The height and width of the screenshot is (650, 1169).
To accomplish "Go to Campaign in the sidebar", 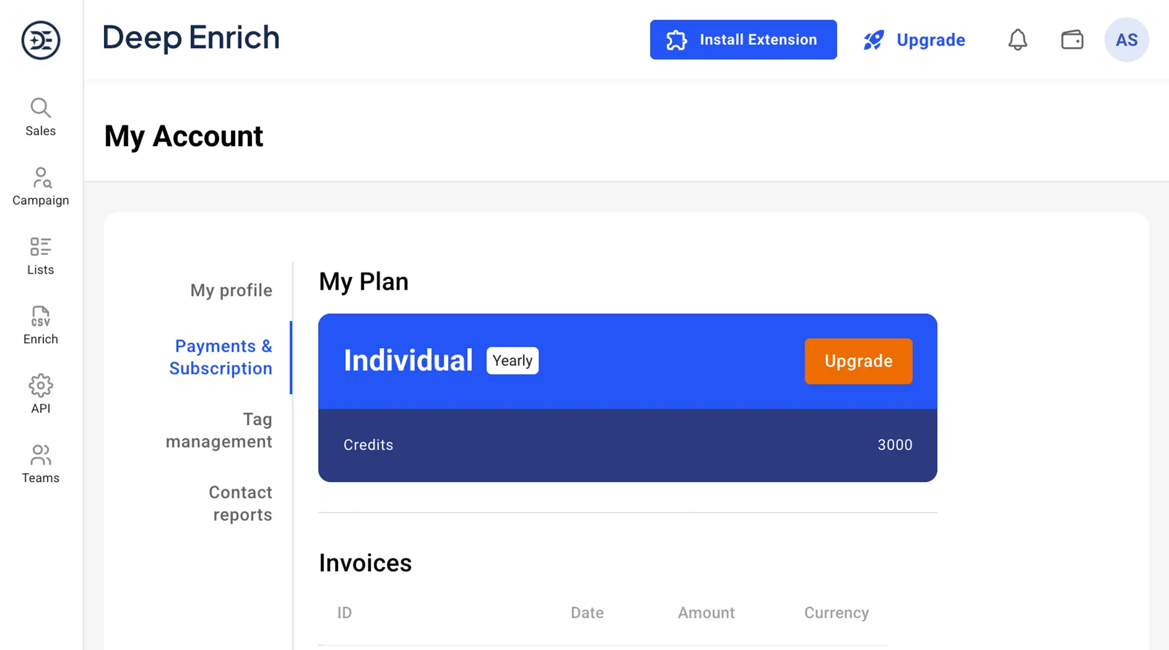I will pos(41,187).
